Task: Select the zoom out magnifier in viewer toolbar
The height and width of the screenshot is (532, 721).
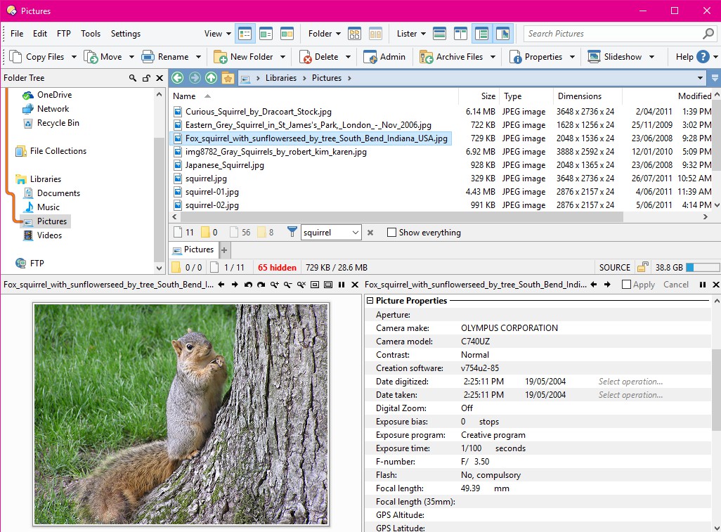Action: [288, 285]
